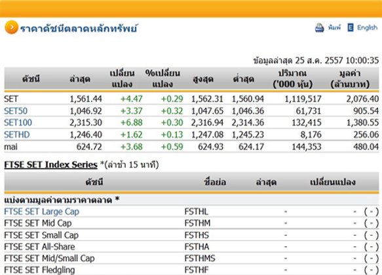Select the FSTHMS abbreviation

pos(200,259)
